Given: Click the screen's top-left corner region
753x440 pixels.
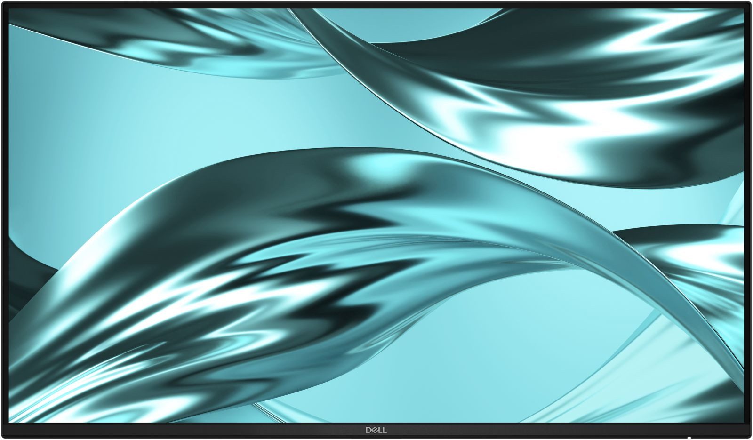Looking at the screenshot, I should pyautogui.click(x=28, y=28).
